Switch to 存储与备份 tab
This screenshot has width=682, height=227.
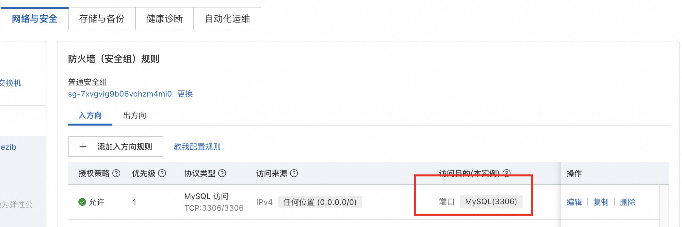[102, 19]
